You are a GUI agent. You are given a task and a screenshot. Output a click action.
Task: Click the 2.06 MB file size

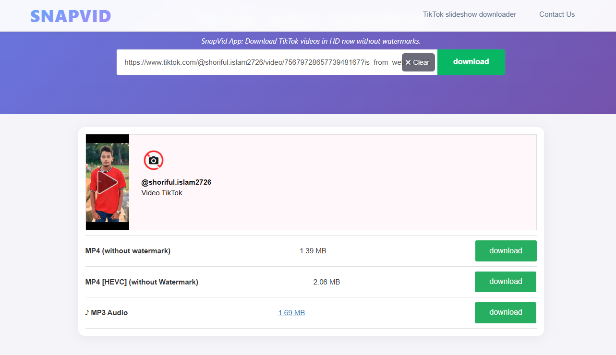pos(326,282)
